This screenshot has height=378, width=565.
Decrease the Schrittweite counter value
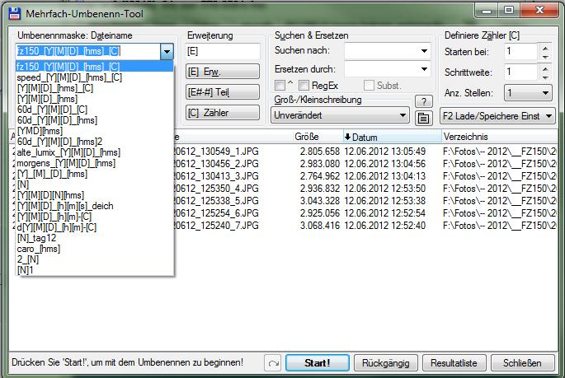[x=544, y=77]
